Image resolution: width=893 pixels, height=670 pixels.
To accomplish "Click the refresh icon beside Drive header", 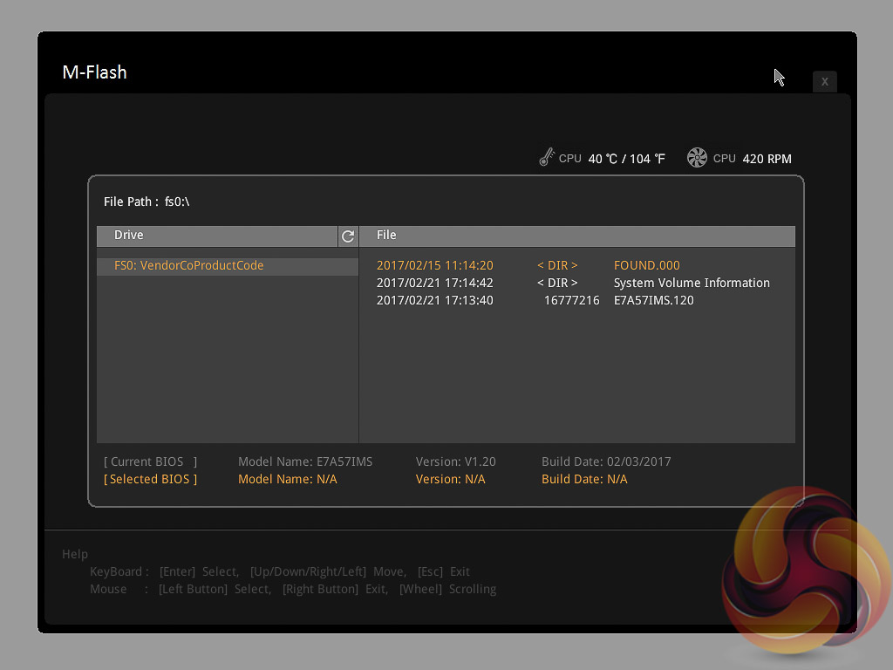I will 348,236.
